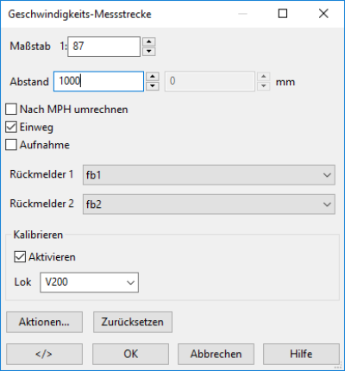Disable the Aktivieren calibration checkbox
This screenshot has width=345, height=371.
pyautogui.click(x=20, y=257)
